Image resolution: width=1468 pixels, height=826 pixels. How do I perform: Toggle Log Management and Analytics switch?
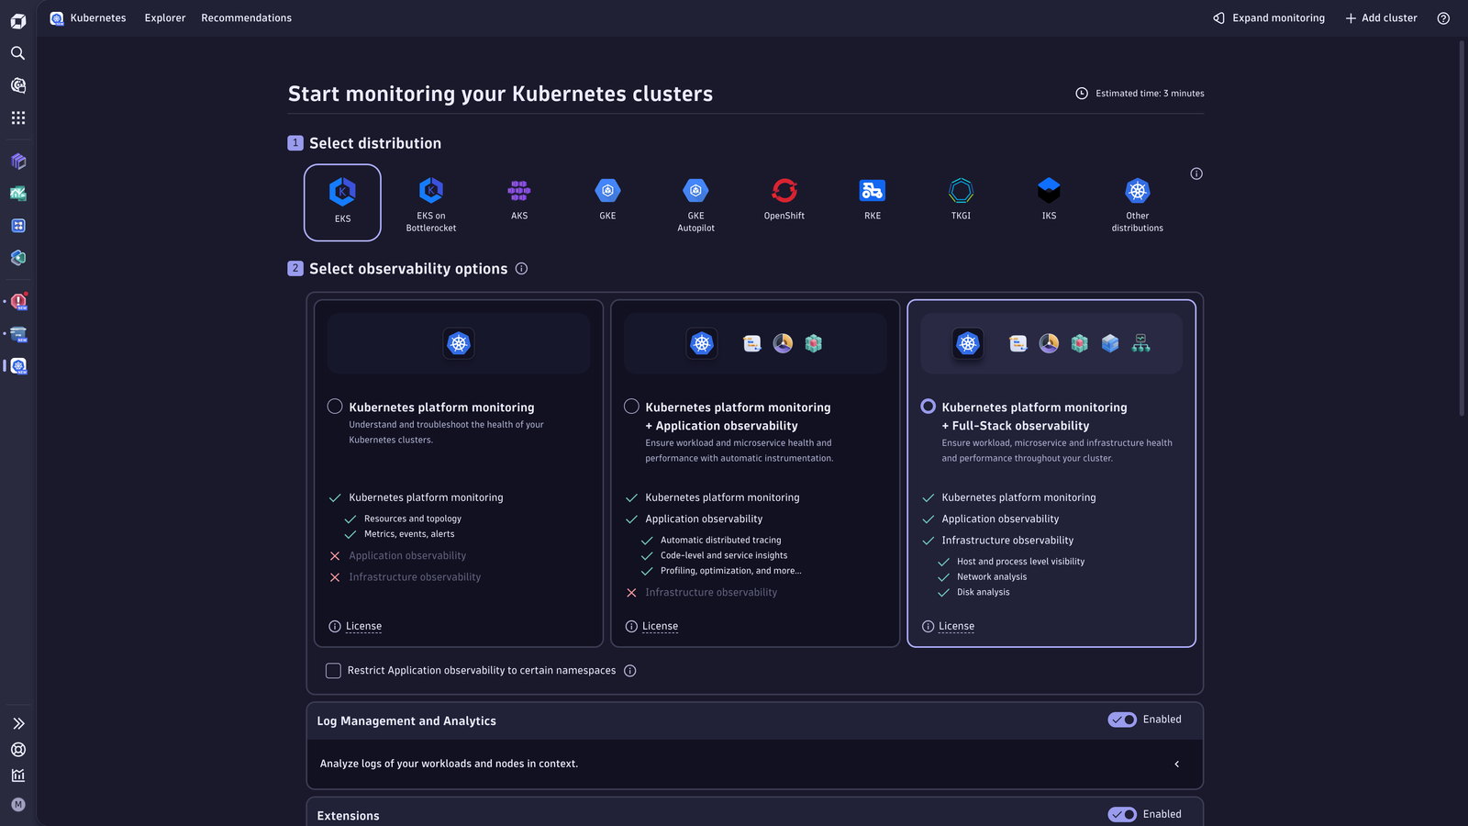pos(1122,720)
